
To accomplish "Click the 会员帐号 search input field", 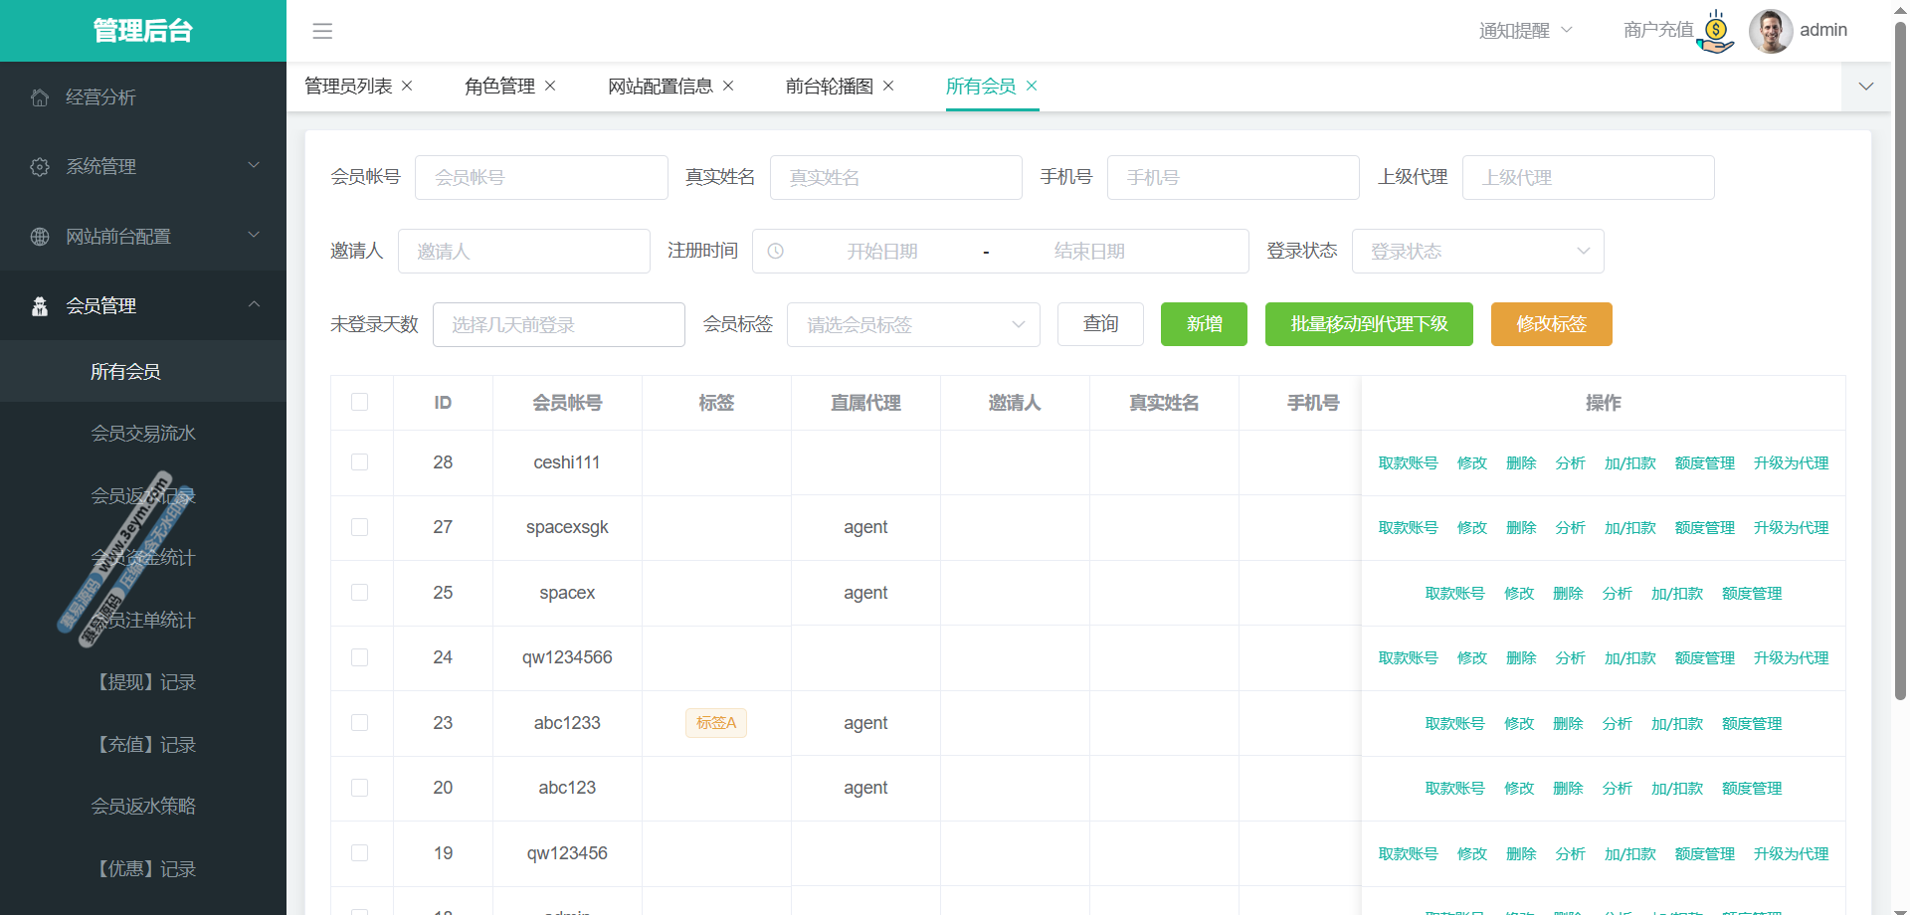I will tap(541, 178).
